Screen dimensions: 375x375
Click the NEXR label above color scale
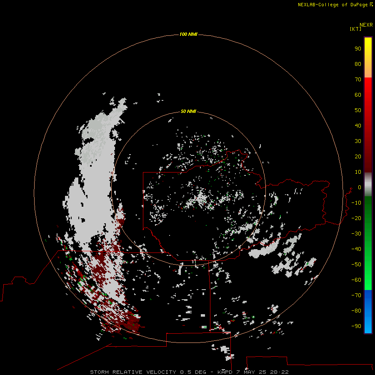pos(366,25)
